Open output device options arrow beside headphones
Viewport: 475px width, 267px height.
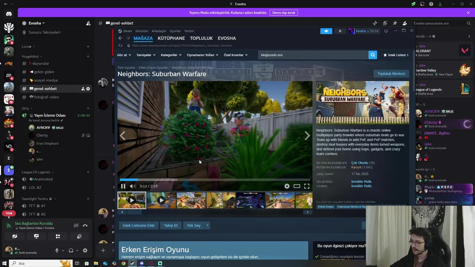(77, 251)
